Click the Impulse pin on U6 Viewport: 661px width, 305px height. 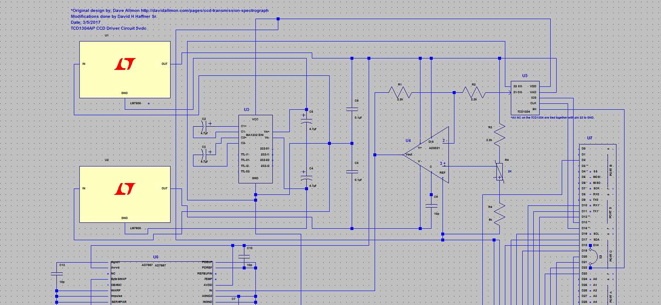coord(117,296)
